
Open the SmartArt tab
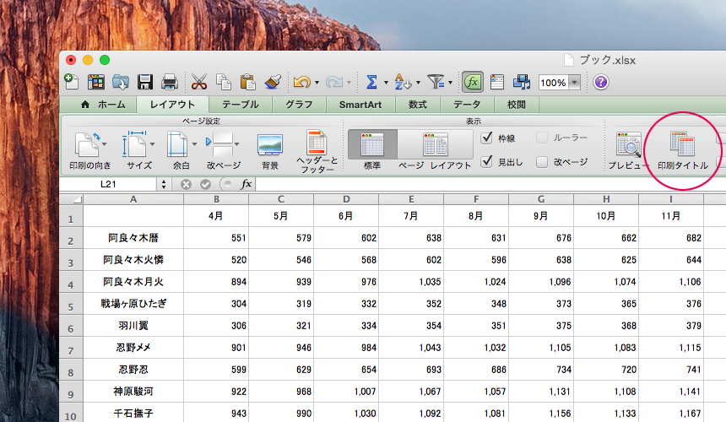pos(360,105)
